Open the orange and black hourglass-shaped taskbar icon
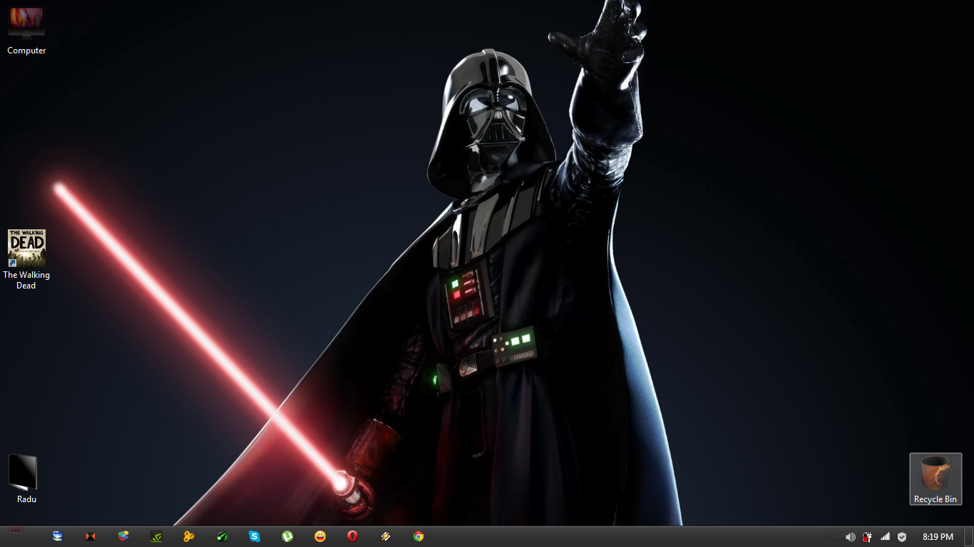The image size is (974, 547). [x=91, y=536]
